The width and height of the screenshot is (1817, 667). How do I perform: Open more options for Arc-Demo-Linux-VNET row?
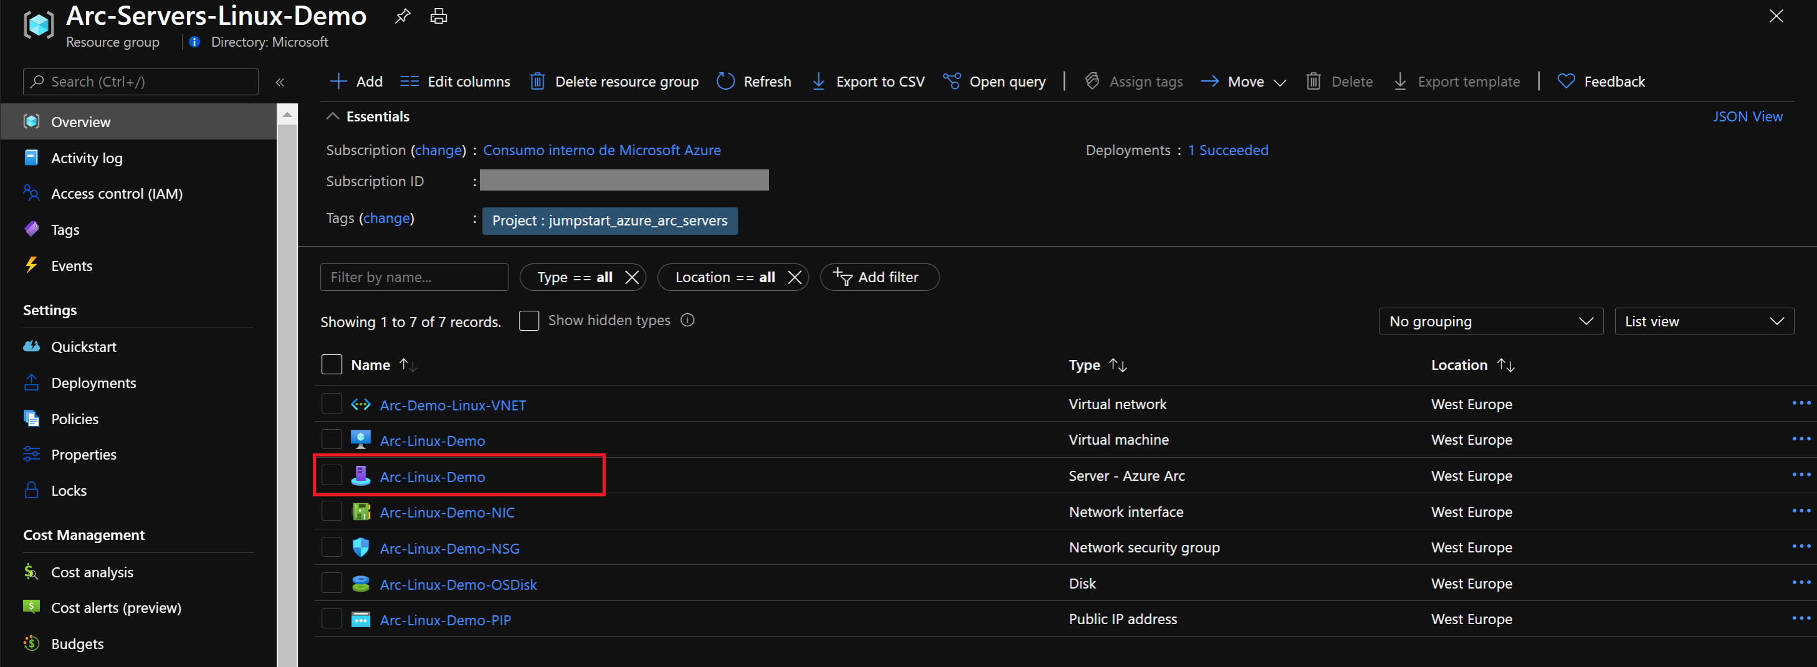click(1801, 404)
